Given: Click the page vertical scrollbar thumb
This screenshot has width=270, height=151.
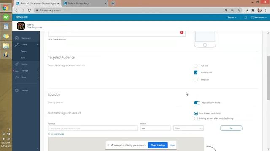Looking at the screenshot, I should tap(268, 78).
